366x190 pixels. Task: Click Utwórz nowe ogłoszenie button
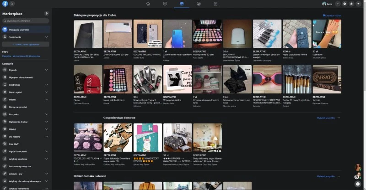click(x=26, y=44)
